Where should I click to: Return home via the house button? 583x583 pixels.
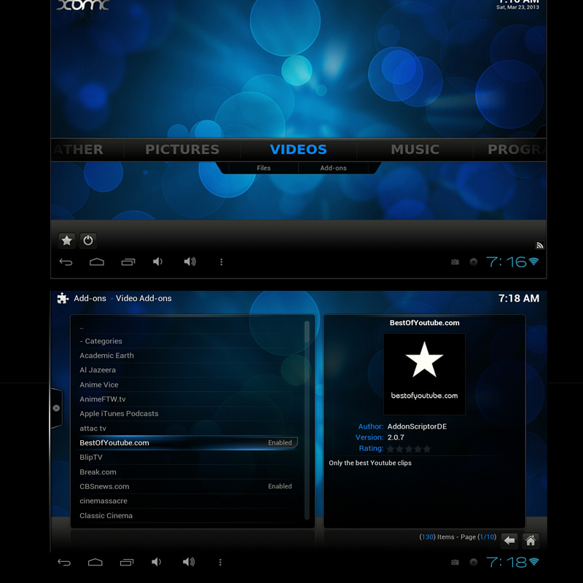click(531, 540)
